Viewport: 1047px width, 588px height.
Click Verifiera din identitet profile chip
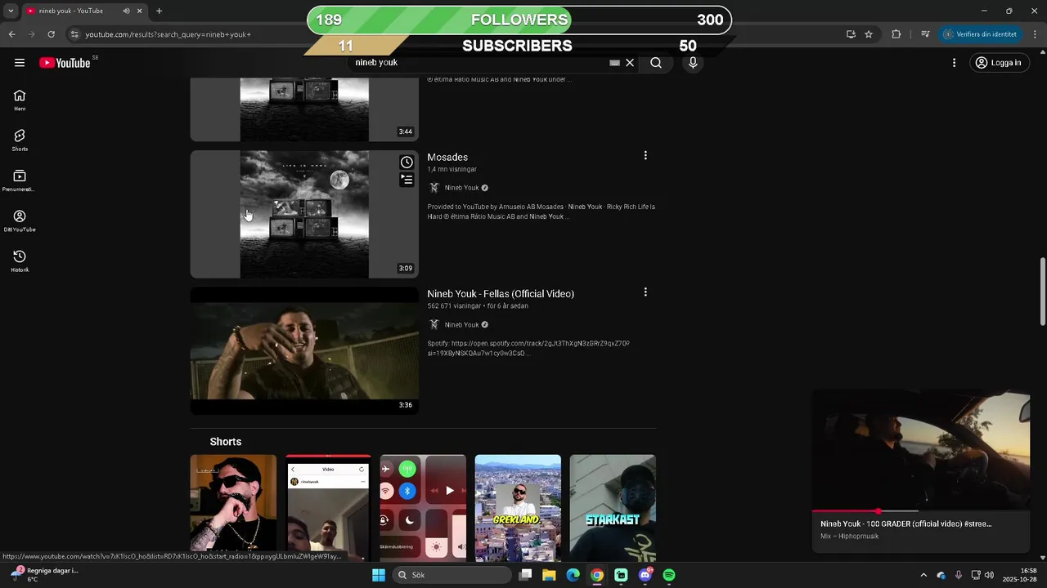[x=981, y=34]
